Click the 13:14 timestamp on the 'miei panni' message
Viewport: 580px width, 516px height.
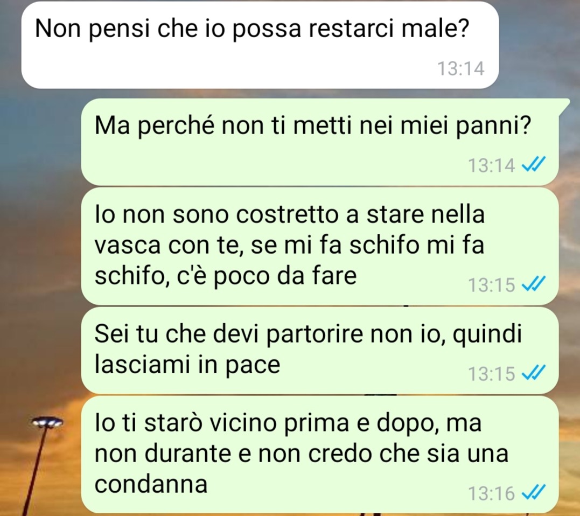click(x=492, y=165)
